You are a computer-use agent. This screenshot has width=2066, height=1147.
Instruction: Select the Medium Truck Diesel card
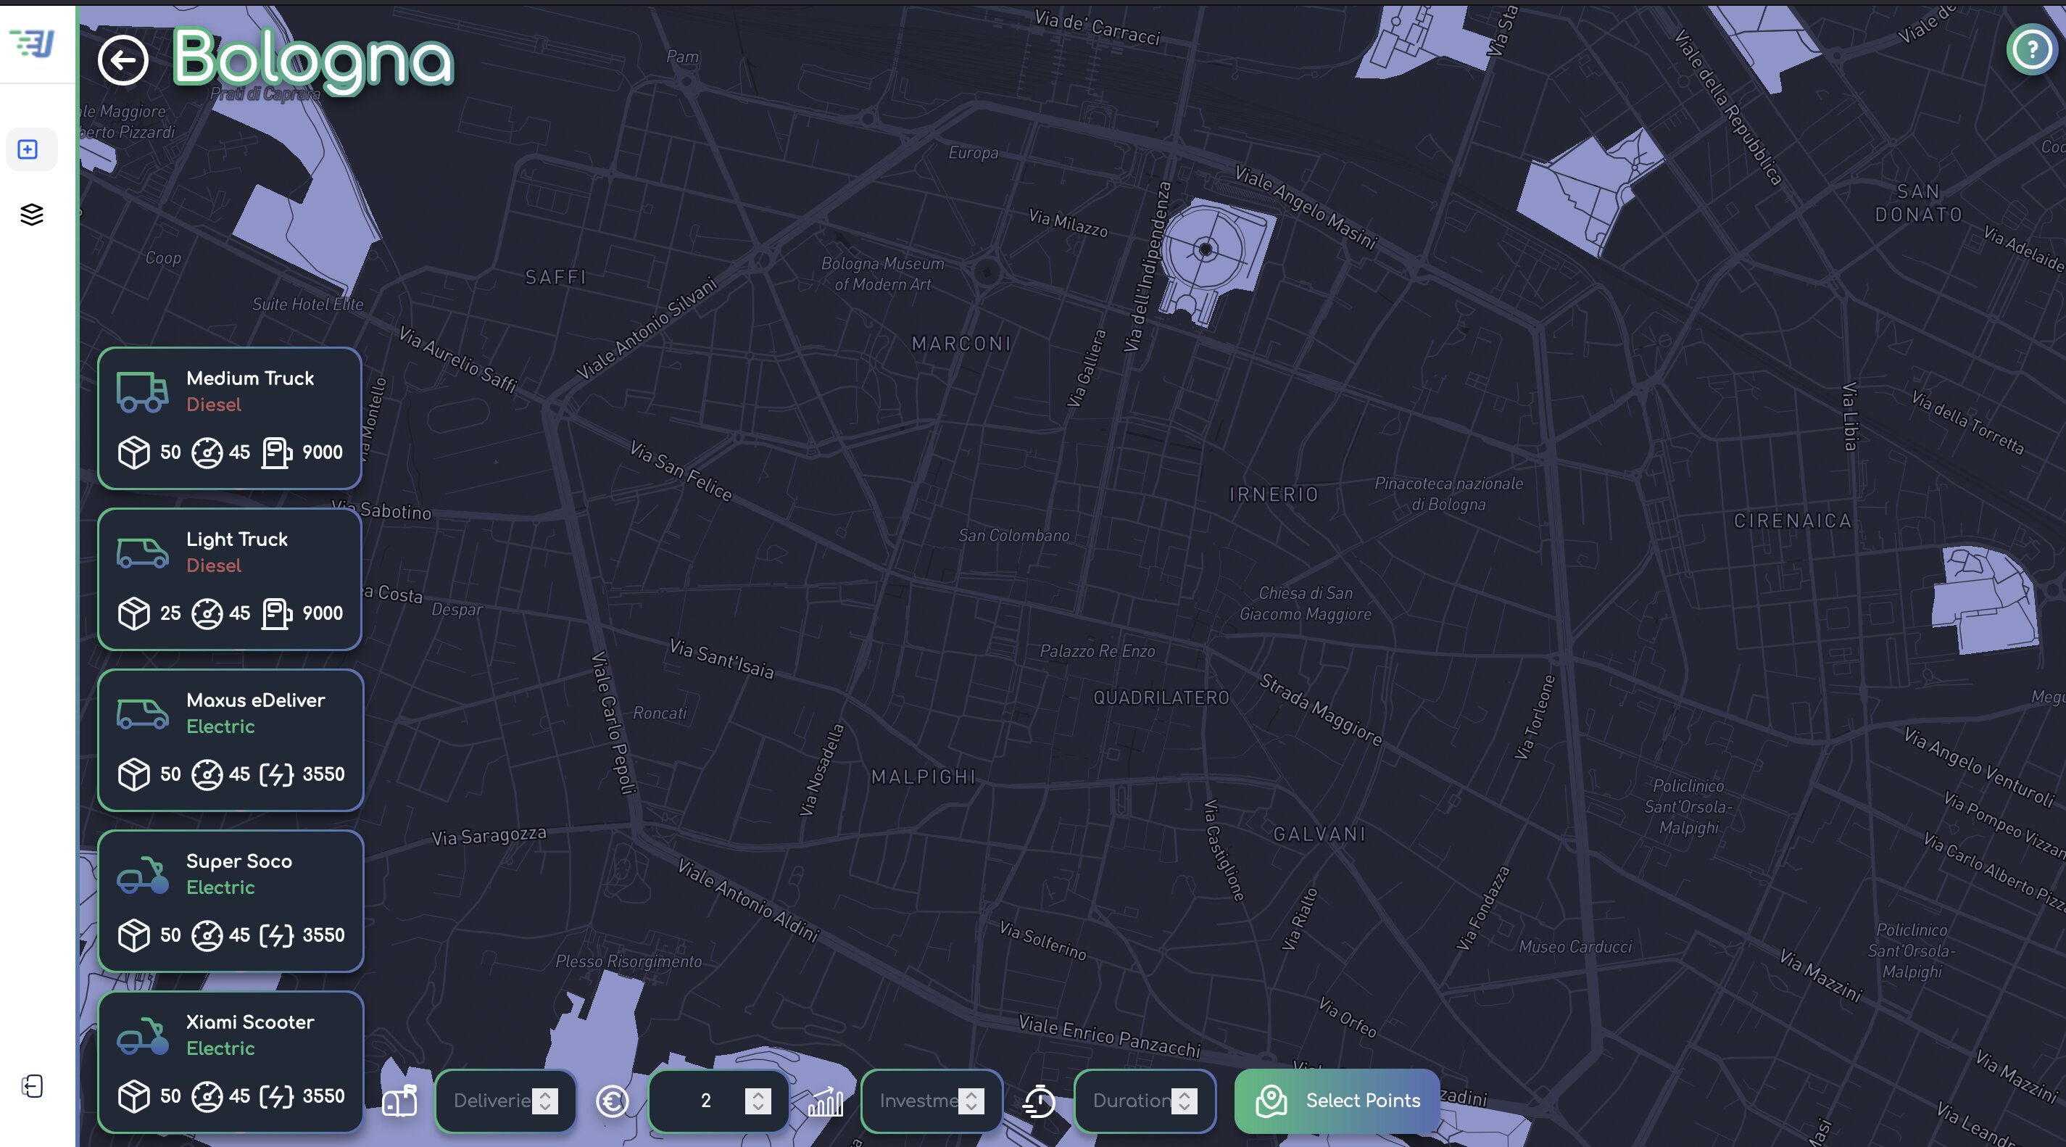pos(229,418)
